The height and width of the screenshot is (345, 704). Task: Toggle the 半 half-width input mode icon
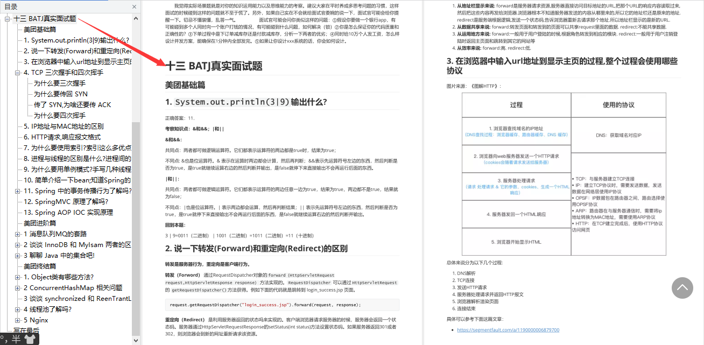pos(17,339)
